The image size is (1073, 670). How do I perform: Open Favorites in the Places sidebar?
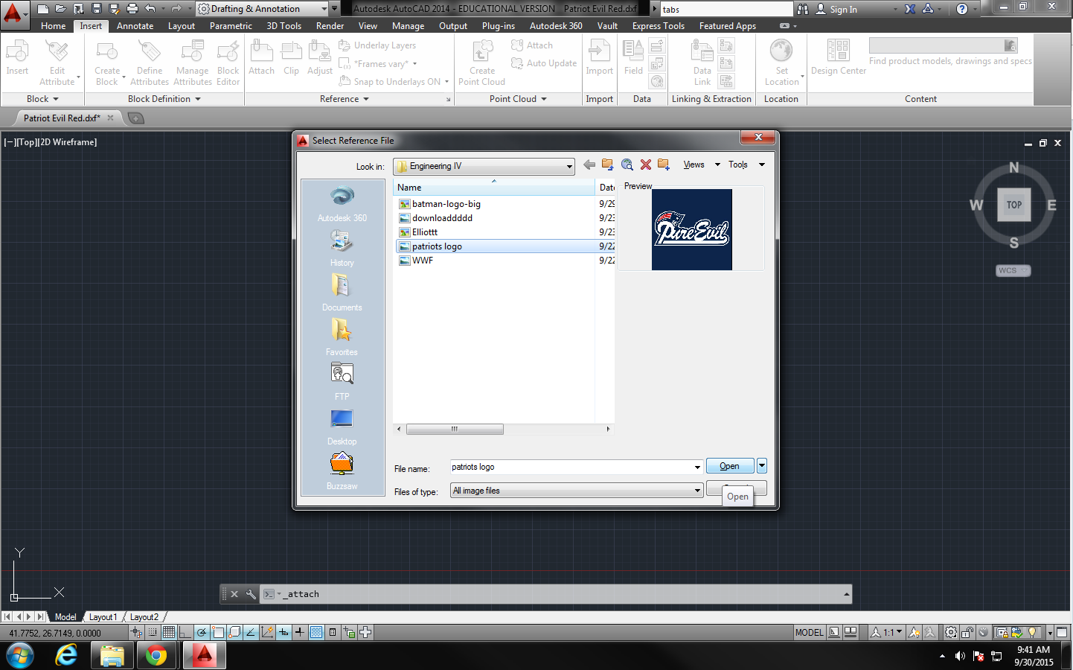pyautogui.click(x=342, y=337)
